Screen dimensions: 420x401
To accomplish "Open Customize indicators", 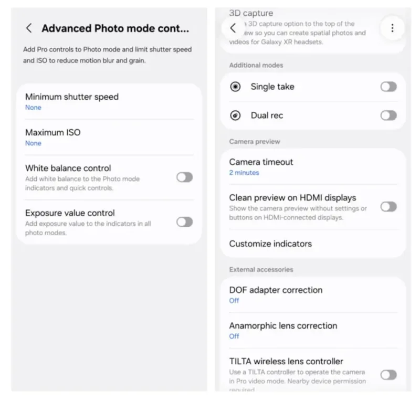I will tap(270, 244).
